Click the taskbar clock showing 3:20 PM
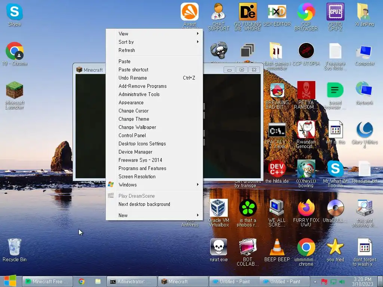The height and width of the screenshot is (287, 383). (x=362, y=282)
